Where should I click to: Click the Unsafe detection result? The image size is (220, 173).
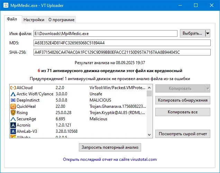point(96,94)
